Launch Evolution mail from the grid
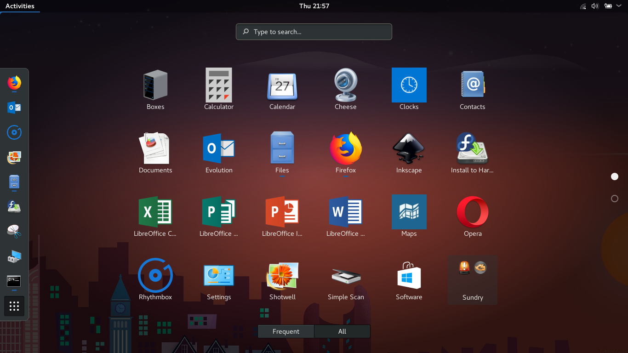The width and height of the screenshot is (628, 353). tap(219, 149)
